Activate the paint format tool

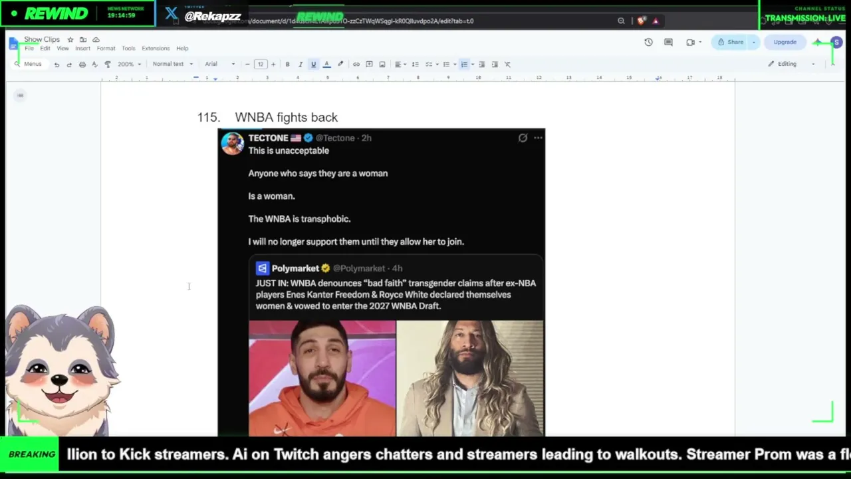(107, 65)
